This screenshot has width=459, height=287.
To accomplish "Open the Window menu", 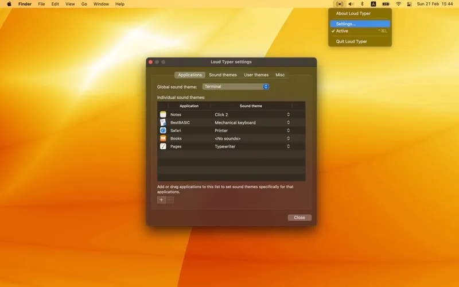I will [101, 4].
